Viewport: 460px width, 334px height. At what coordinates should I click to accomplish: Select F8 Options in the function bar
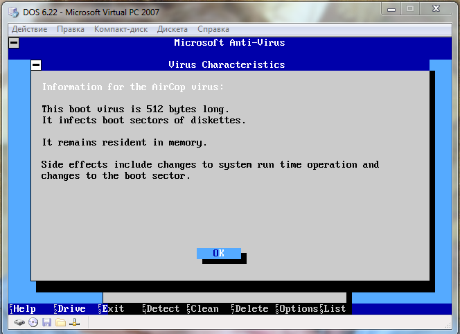tap(297, 309)
